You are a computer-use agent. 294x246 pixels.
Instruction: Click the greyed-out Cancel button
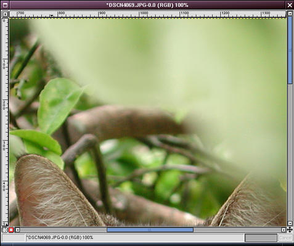click(x=285, y=238)
